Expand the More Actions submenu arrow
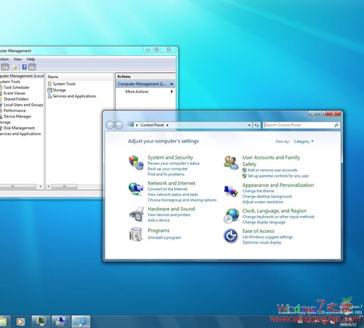The width and height of the screenshot is (364, 328). pos(172,92)
